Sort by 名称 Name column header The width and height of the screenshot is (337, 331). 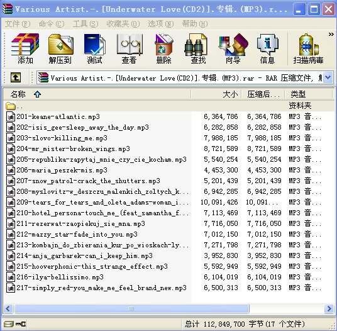(x=97, y=94)
